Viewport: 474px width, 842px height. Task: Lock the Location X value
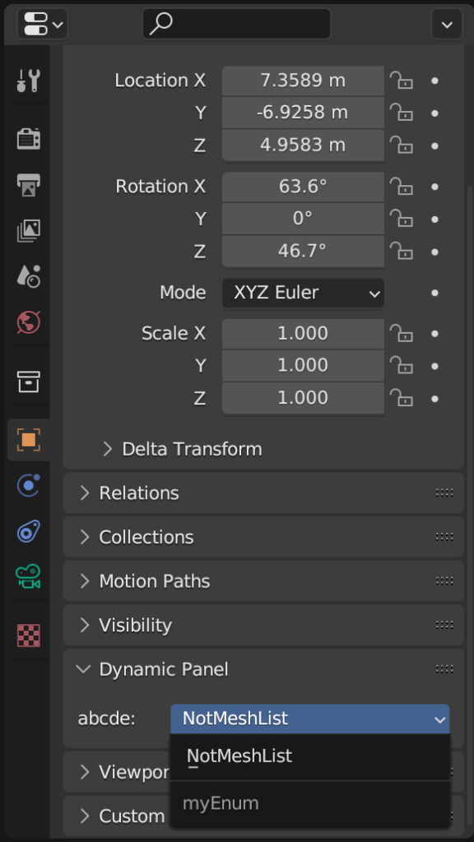tap(402, 81)
